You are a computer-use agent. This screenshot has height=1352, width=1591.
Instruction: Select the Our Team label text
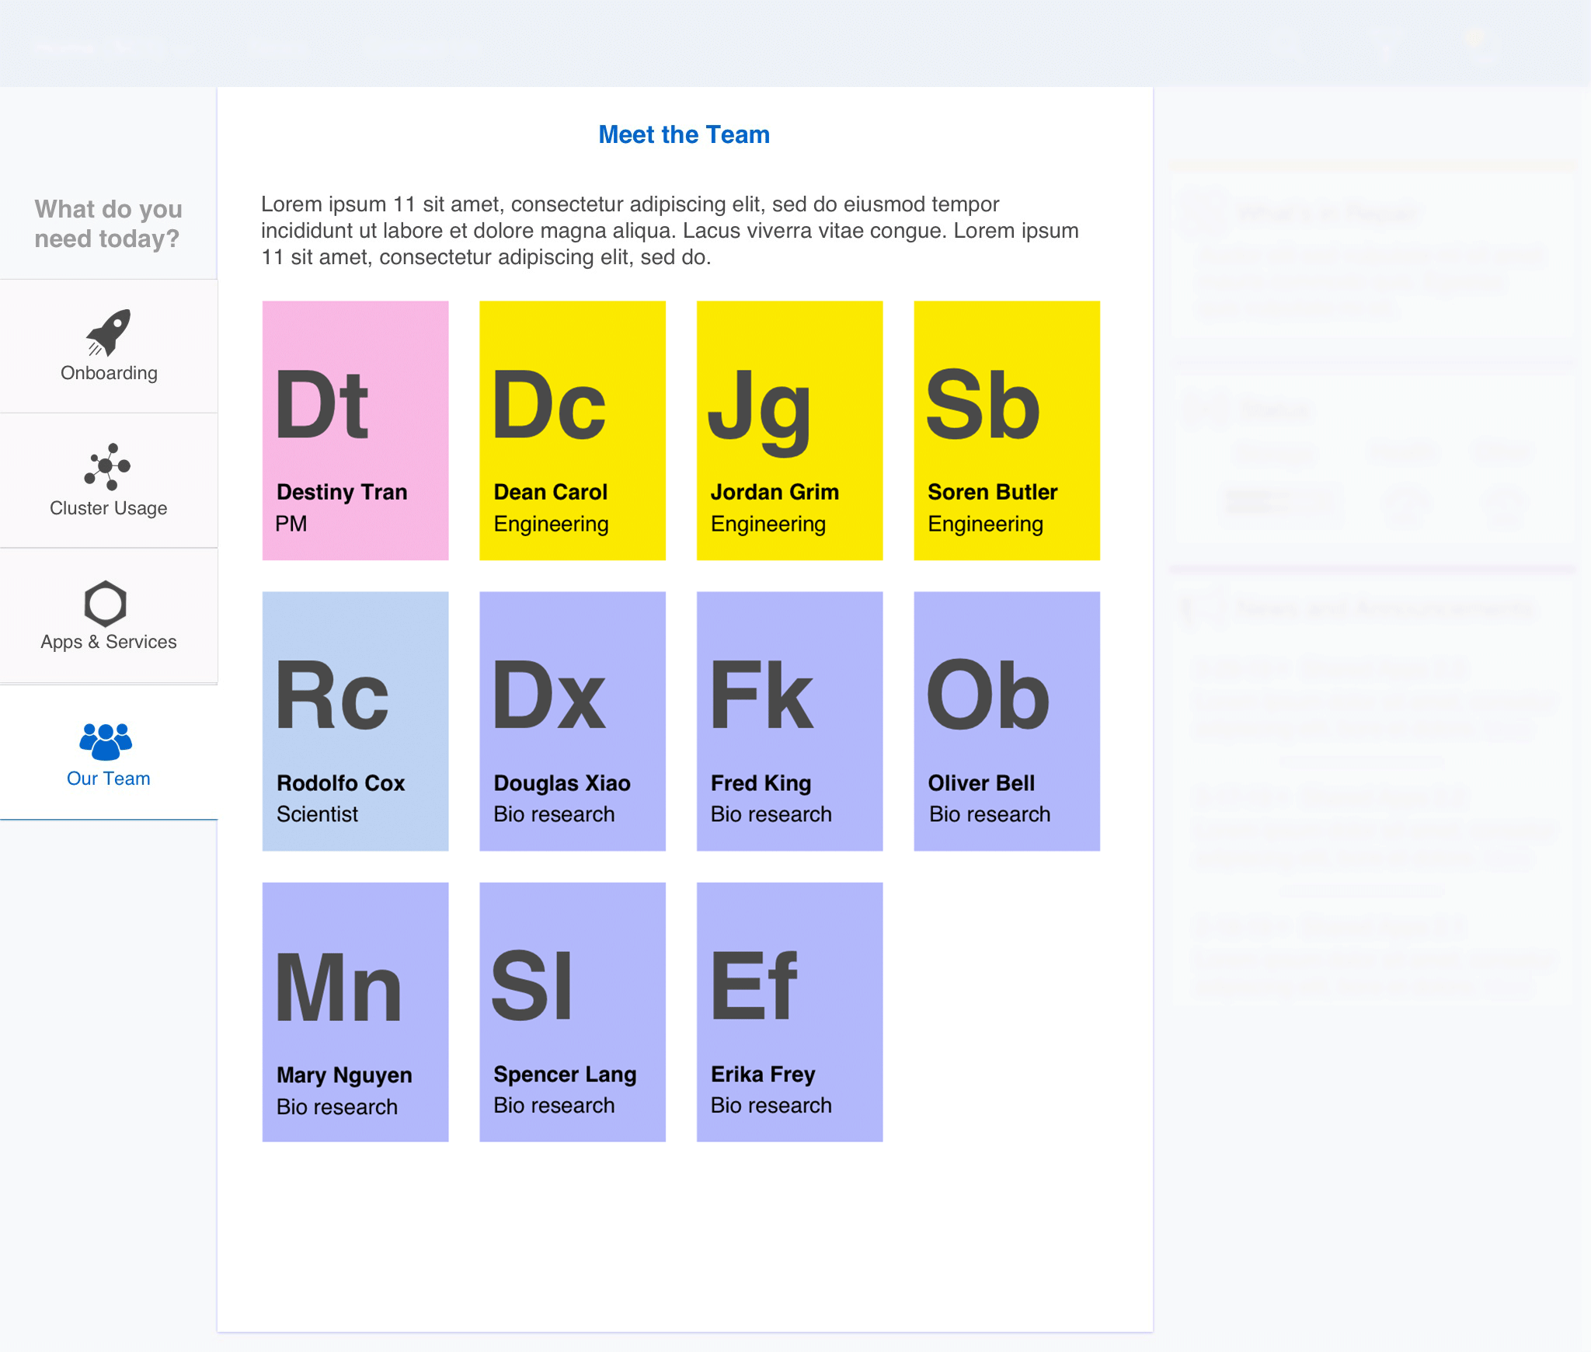point(109,779)
